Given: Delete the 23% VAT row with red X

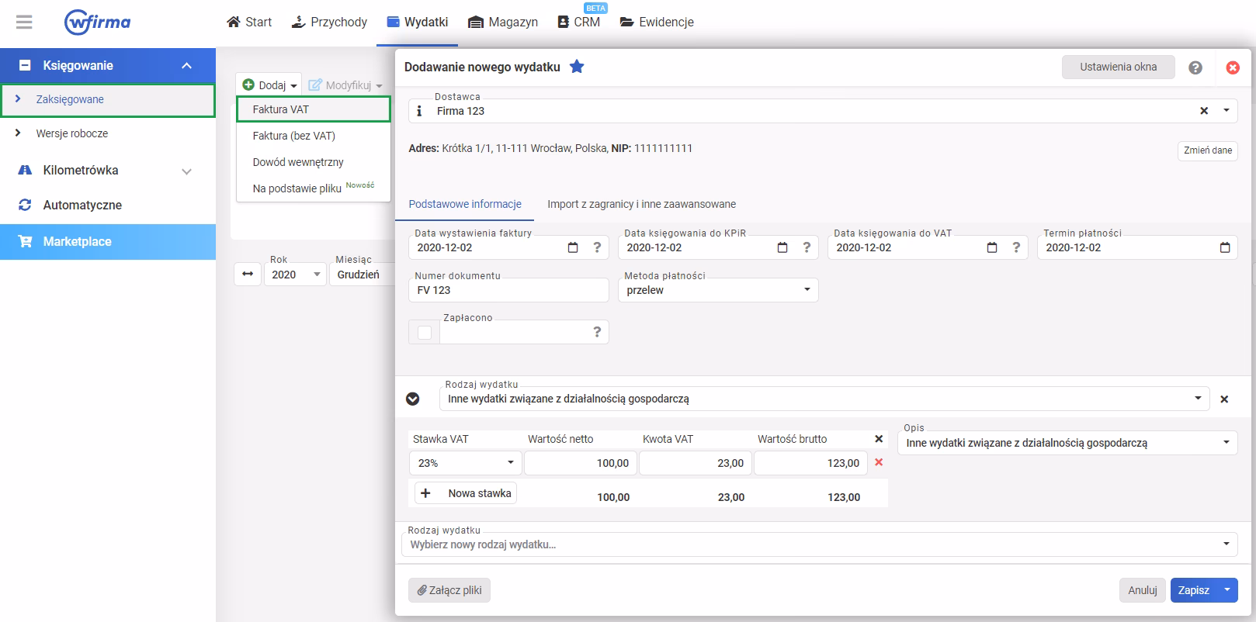Looking at the screenshot, I should 879,462.
